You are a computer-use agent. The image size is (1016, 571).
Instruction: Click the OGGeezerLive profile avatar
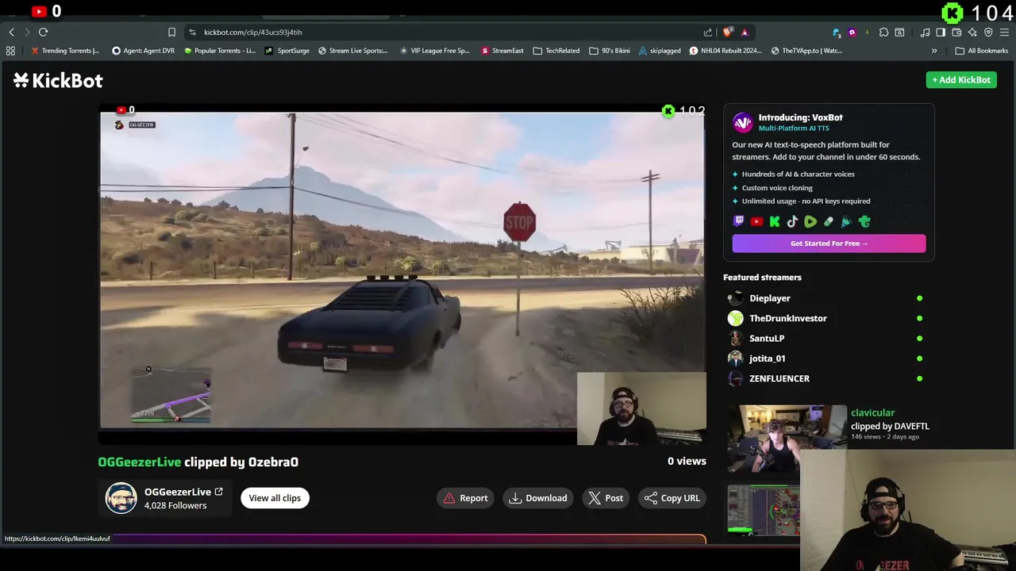click(x=121, y=498)
